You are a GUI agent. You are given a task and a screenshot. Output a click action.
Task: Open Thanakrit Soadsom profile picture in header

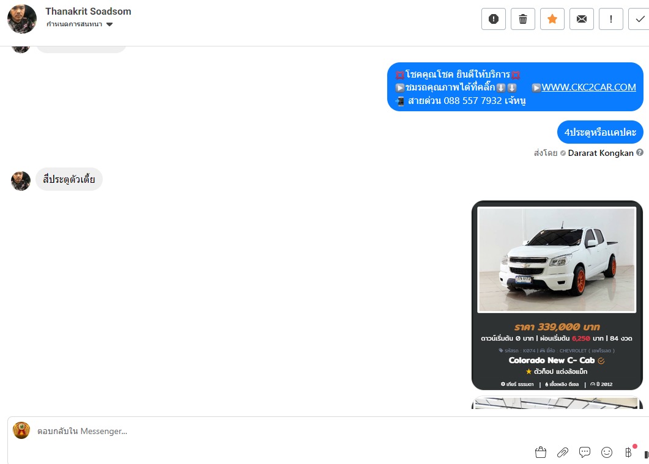[x=22, y=19]
